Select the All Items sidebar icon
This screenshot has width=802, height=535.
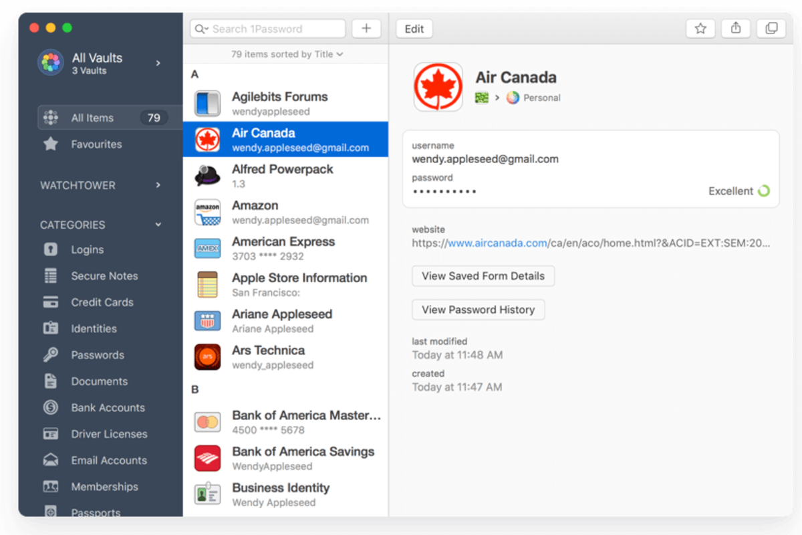click(x=51, y=118)
